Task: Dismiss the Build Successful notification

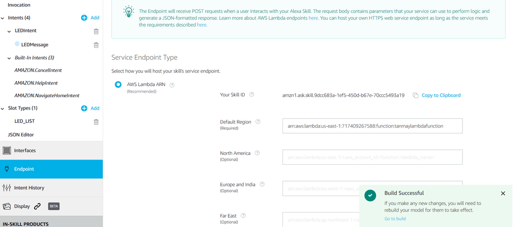Action: (503, 194)
